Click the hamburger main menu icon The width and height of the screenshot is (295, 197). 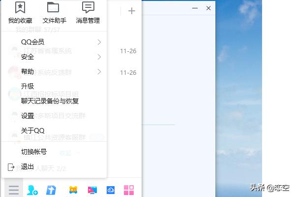pos(13,190)
